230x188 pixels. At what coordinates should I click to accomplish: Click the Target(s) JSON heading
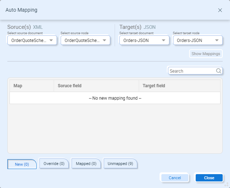(137, 27)
